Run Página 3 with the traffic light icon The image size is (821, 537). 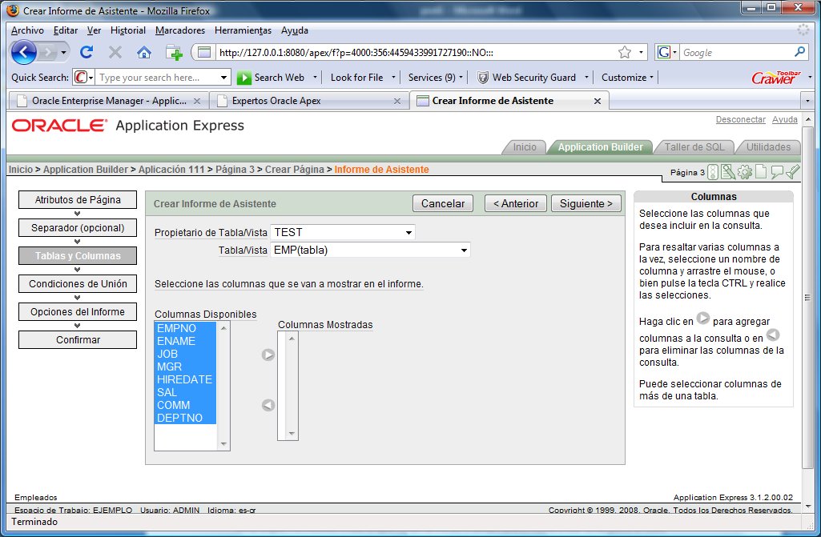(713, 172)
